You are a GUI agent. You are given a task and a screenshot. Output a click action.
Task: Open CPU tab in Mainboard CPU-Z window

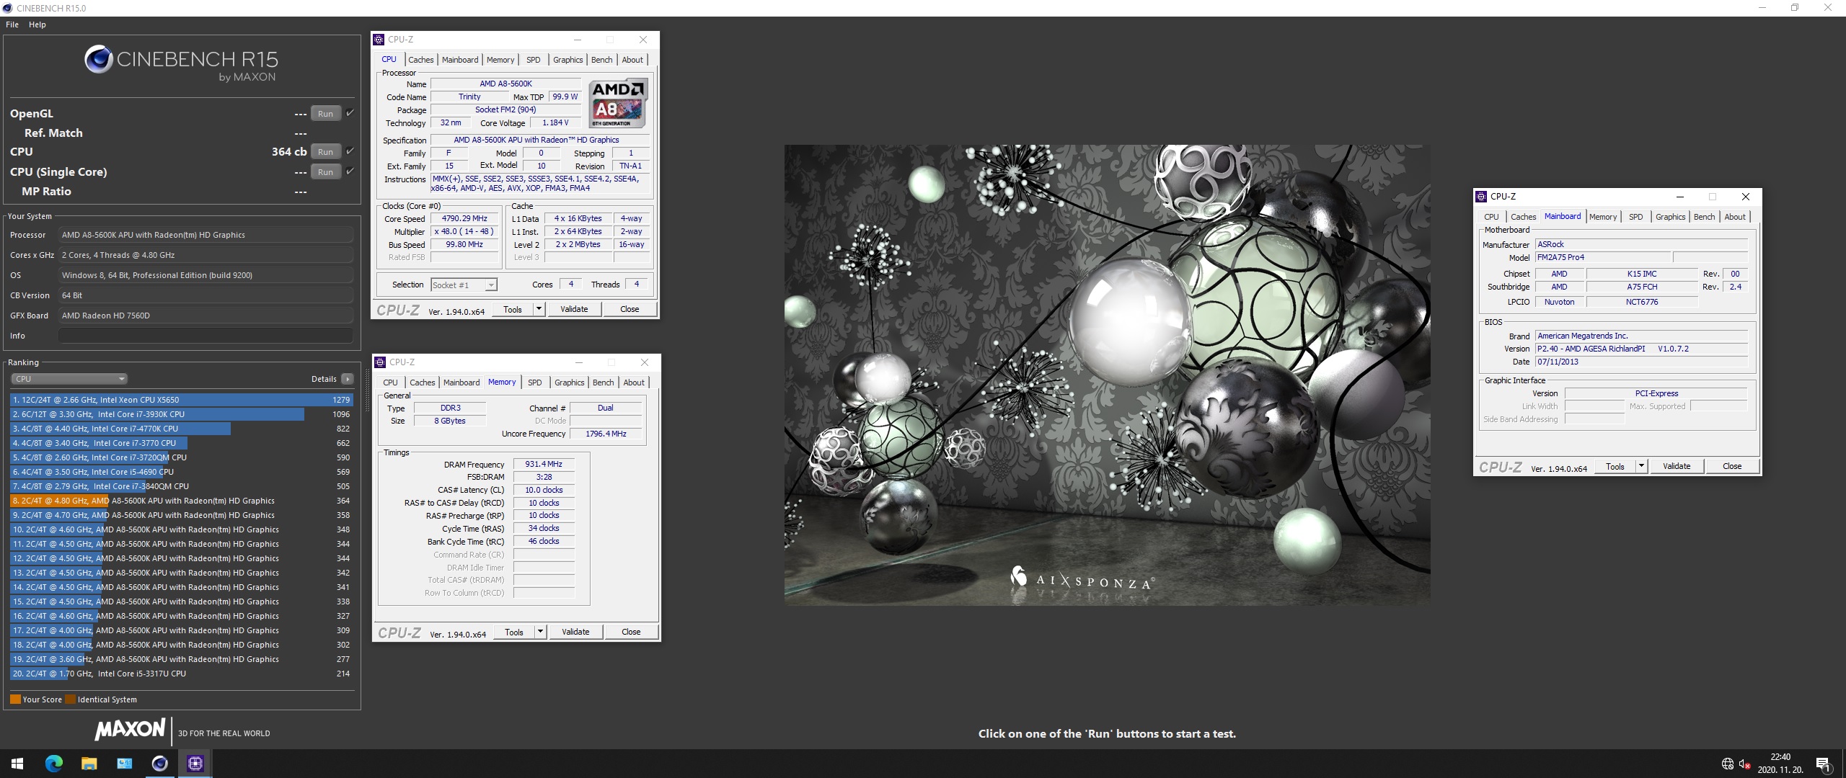coord(1491,217)
